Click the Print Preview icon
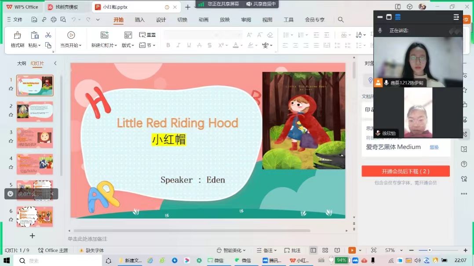Image resolution: width=474 pixels, height=266 pixels. (63, 20)
